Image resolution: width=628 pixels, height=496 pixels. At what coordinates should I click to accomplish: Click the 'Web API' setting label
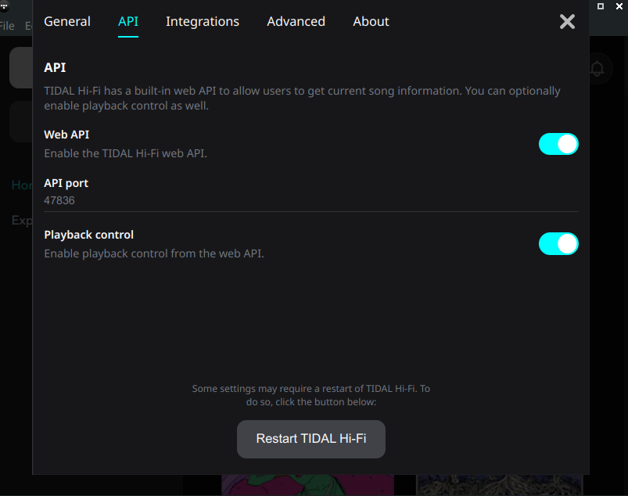(x=66, y=135)
